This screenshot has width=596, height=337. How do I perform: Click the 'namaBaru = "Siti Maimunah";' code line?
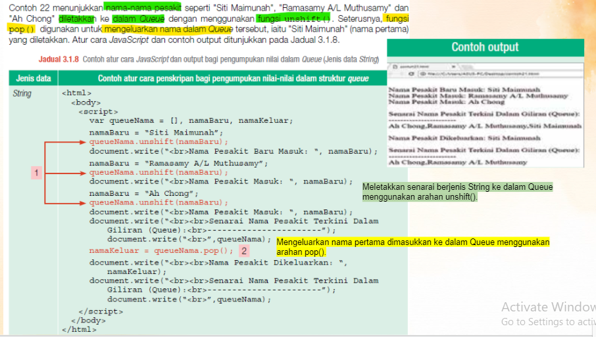point(156,133)
